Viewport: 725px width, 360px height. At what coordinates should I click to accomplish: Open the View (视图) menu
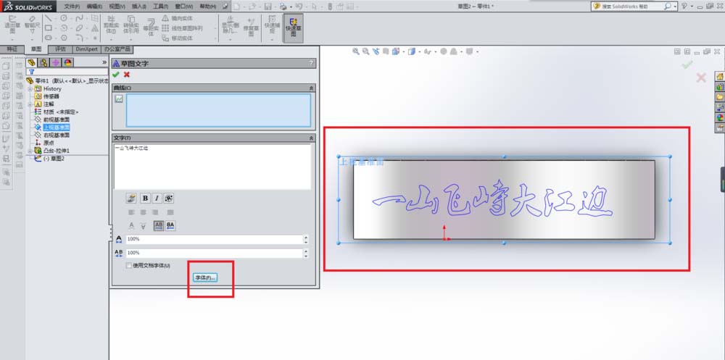coord(117,7)
